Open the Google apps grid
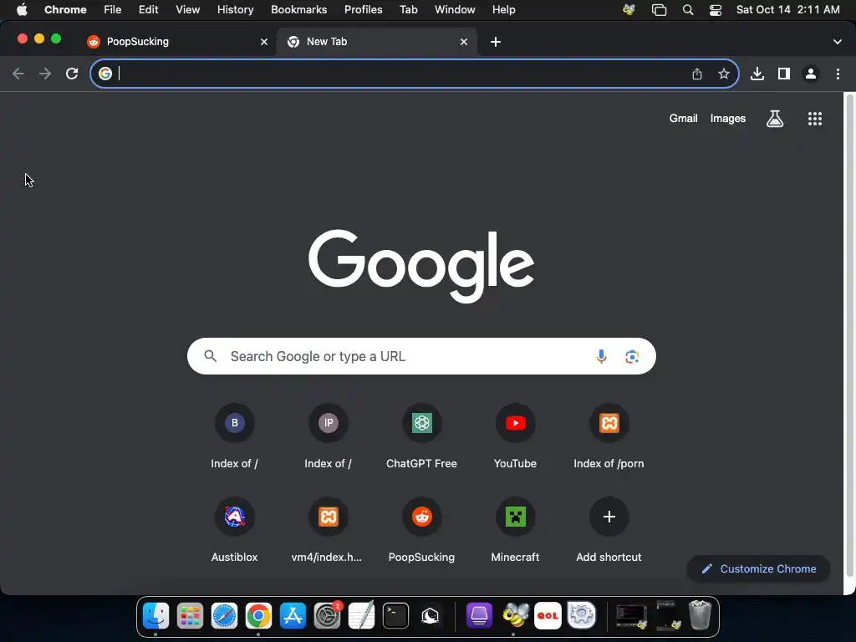Image resolution: width=856 pixels, height=642 pixels. click(815, 119)
